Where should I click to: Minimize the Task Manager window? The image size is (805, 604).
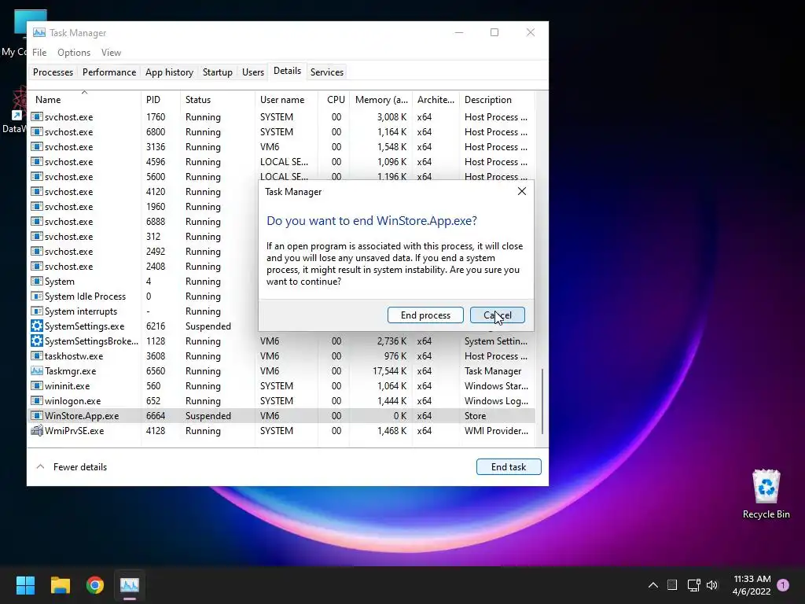[x=459, y=32]
